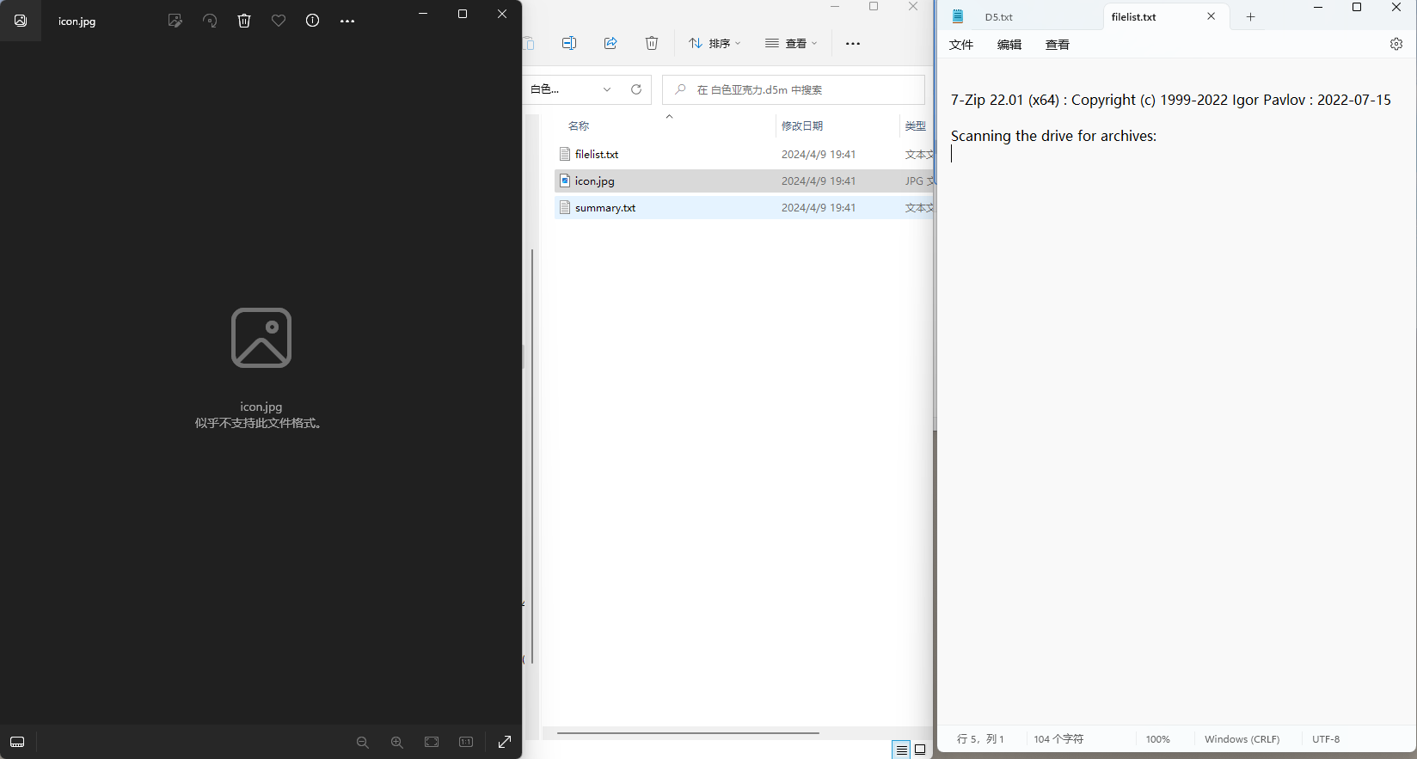Switch Explorer to details view layout

click(x=901, y=750)
